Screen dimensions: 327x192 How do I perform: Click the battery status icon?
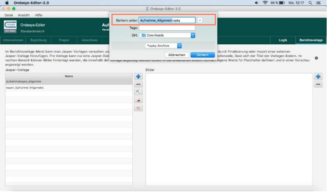click(282, 3)
